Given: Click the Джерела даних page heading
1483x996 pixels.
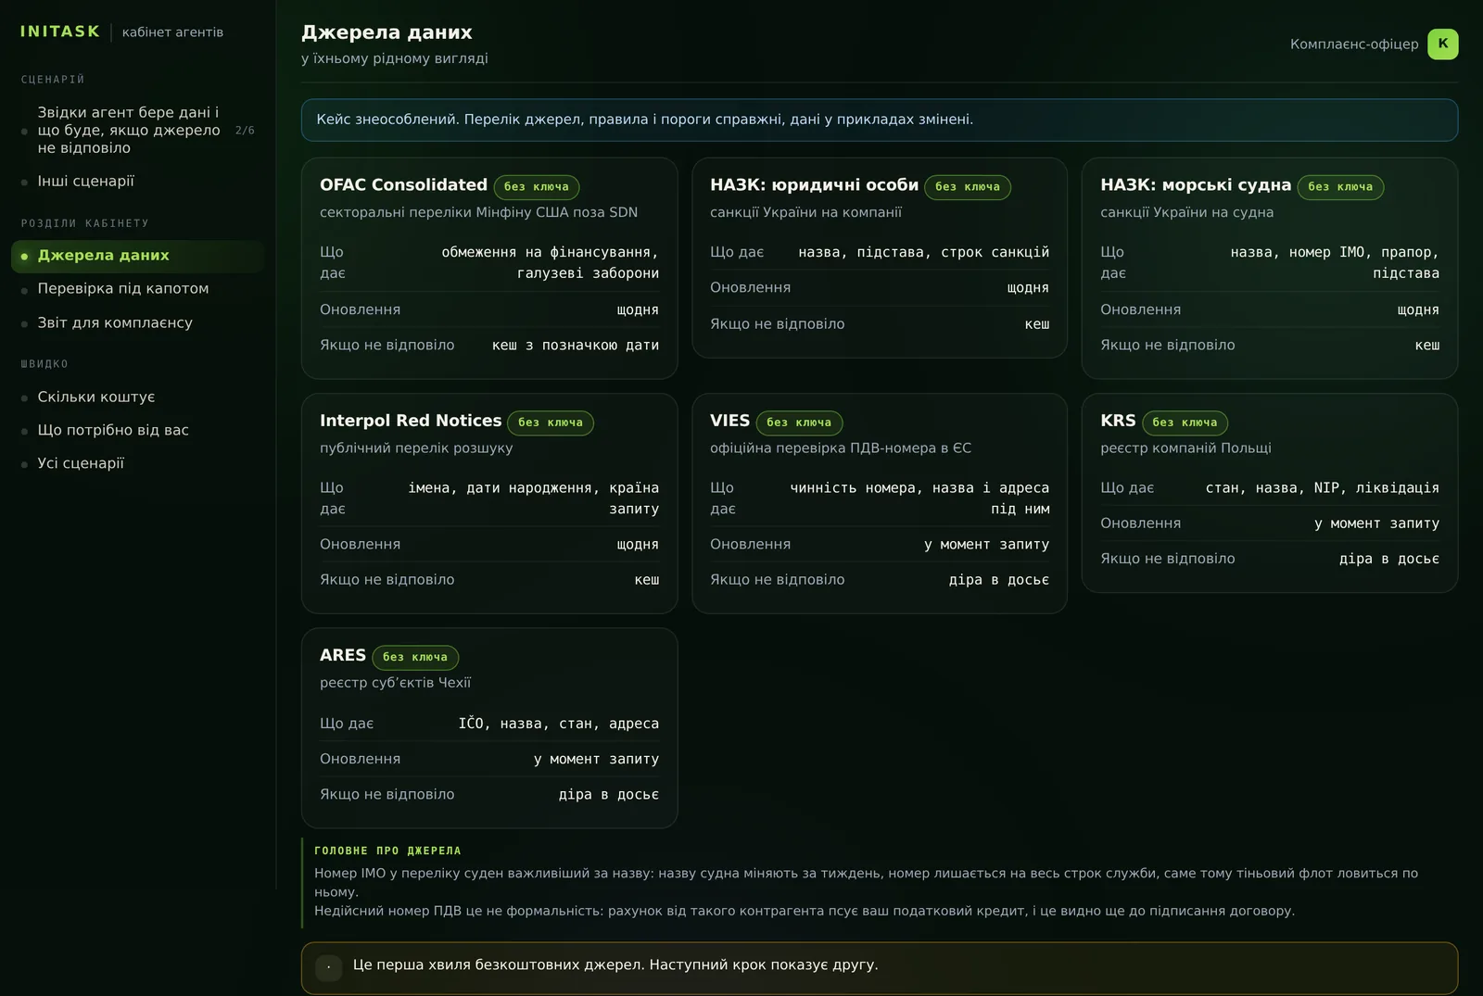Looking at the screenshot, I should (x=387, y=32).
